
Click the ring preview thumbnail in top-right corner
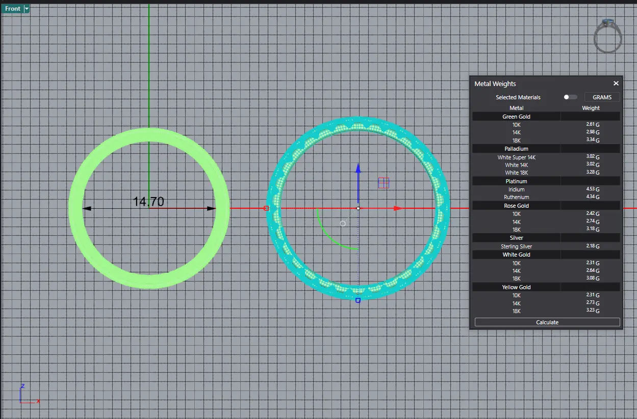click(607, 35)
